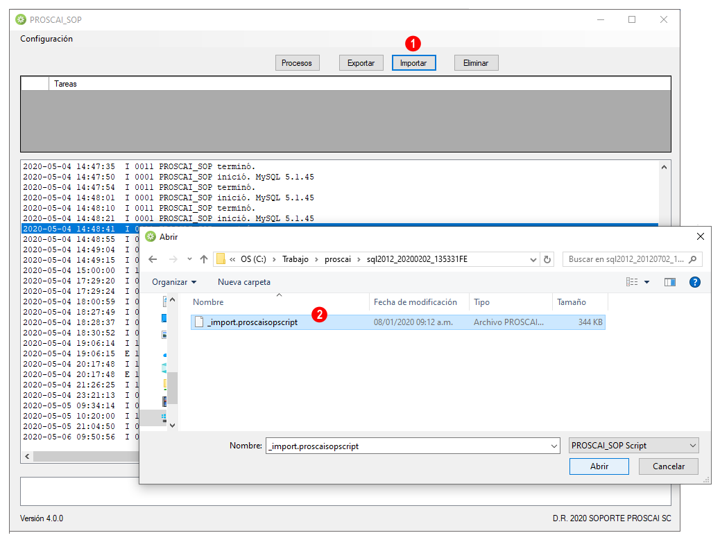
Task: Open the Organizar dropdown menu
Action: coord(174,282)
